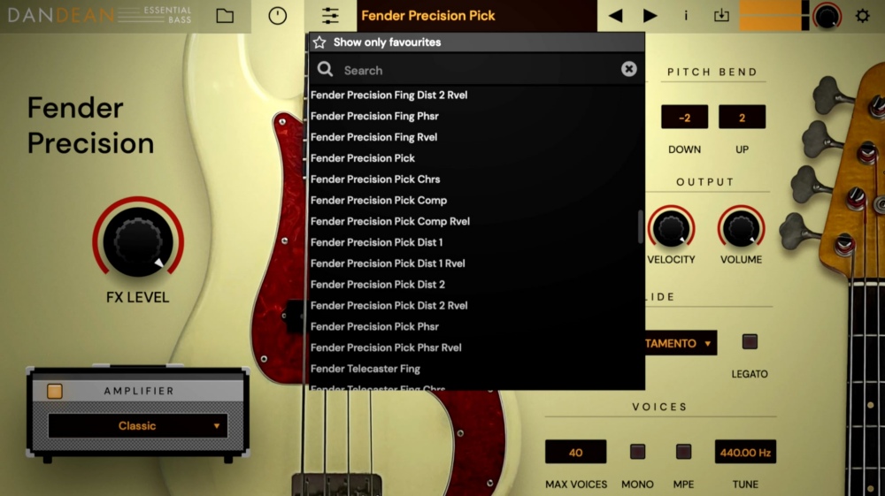Adjust the VOLUME knob

pyautogui.click(x=741, y=228)
